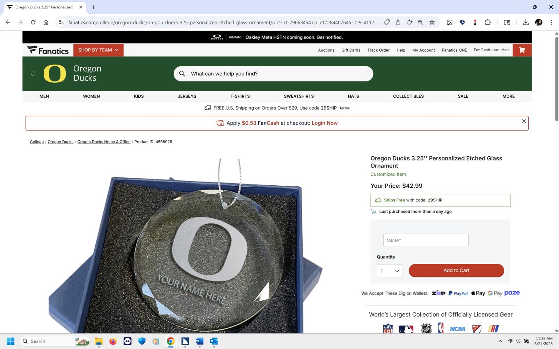559x349 pixels.
Task: Close the Oregon Ducks browser tab
Action: [x=81, y=7]
